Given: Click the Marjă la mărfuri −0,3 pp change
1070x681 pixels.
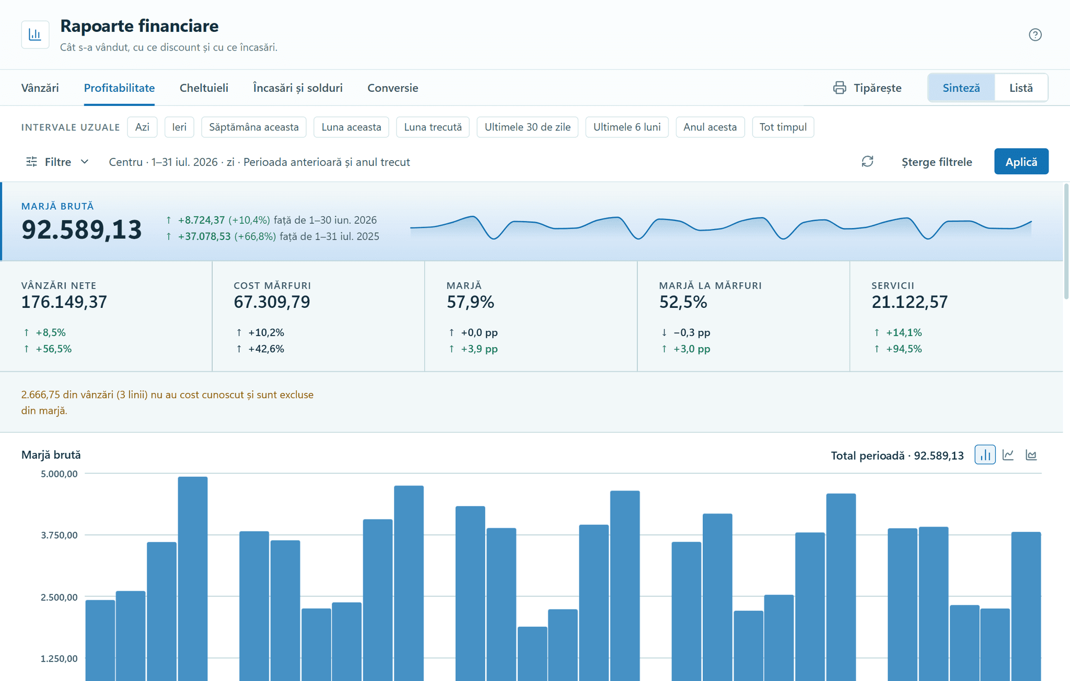Looking at the screenshot, I should (x=692, y=332).
